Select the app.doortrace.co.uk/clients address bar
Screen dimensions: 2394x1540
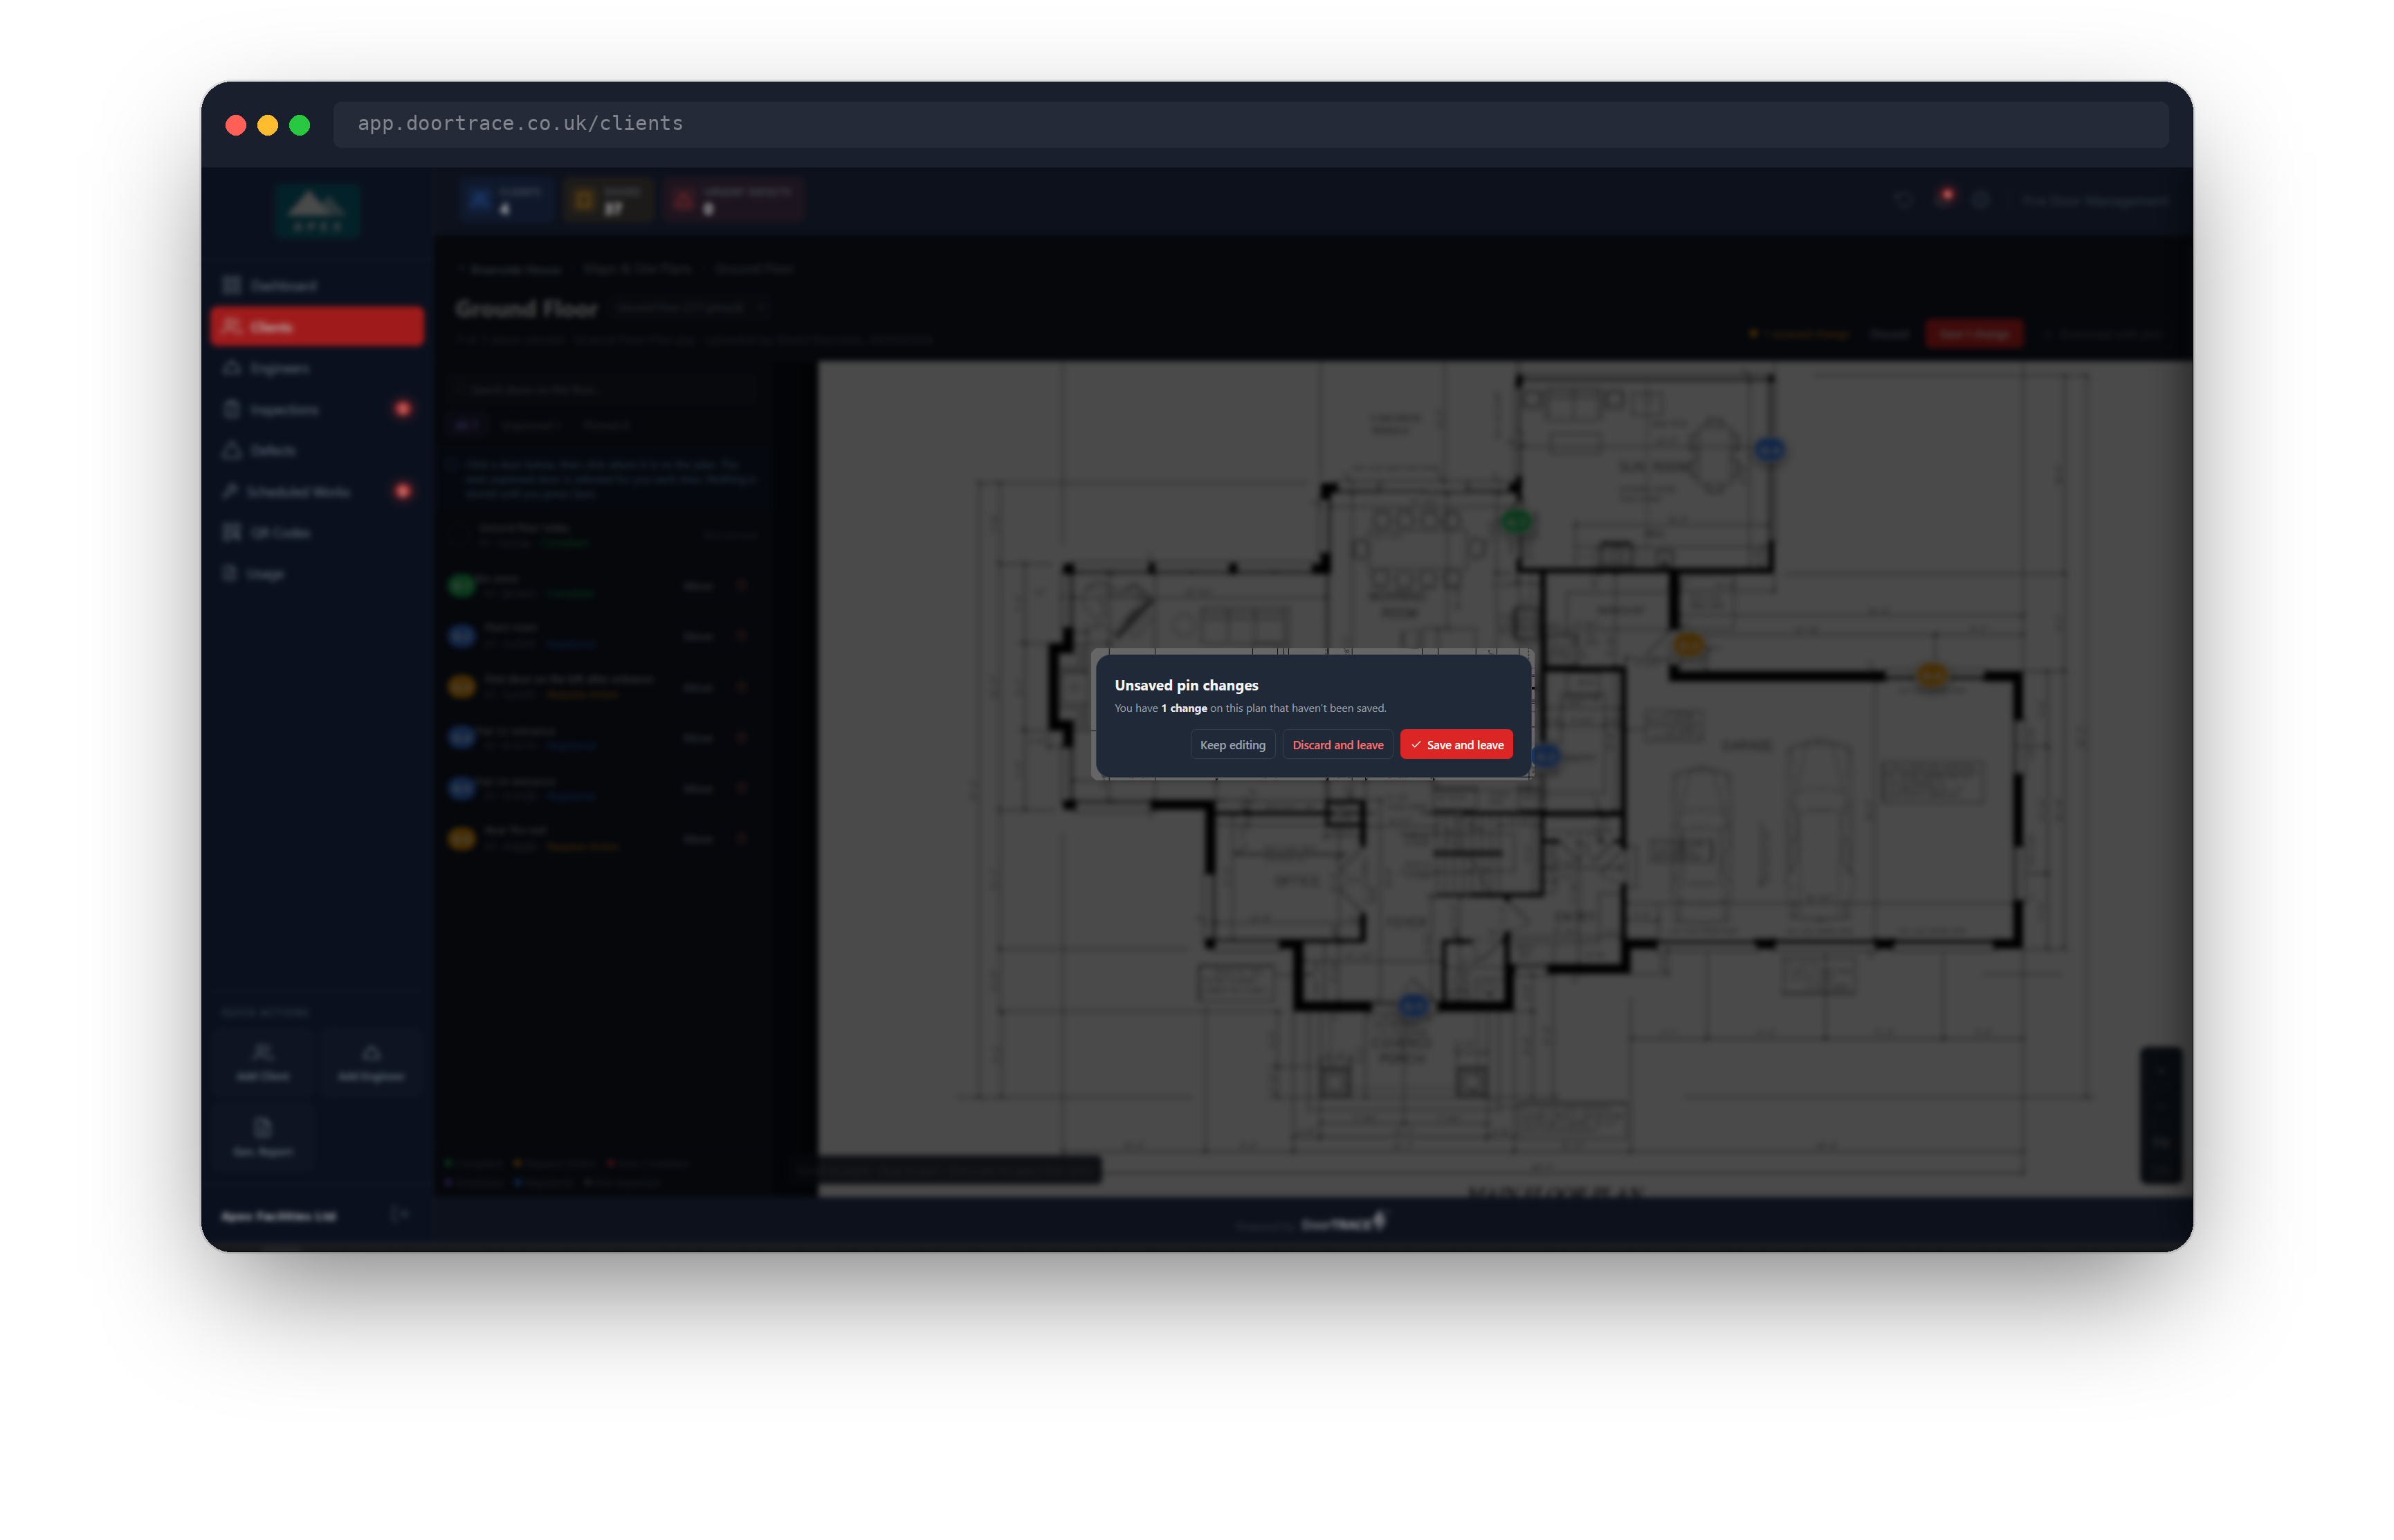pyautogui.click(x=1250, y=124)
